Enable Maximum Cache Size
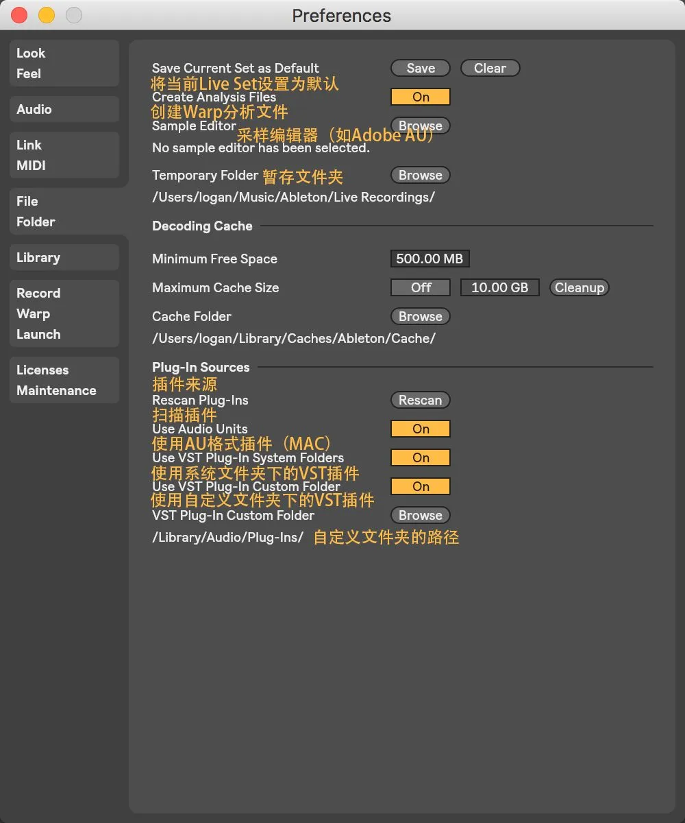This screenshot has width=685, height=823. [x=420, y=287]
